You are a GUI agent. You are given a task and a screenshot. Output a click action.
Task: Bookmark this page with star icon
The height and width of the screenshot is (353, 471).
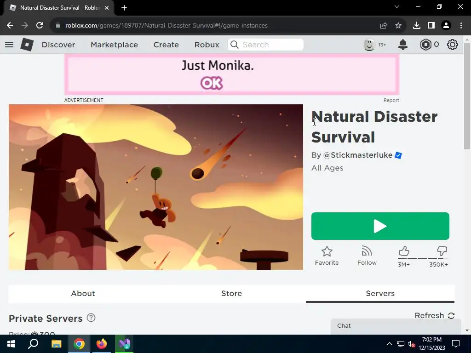(398, 26)
